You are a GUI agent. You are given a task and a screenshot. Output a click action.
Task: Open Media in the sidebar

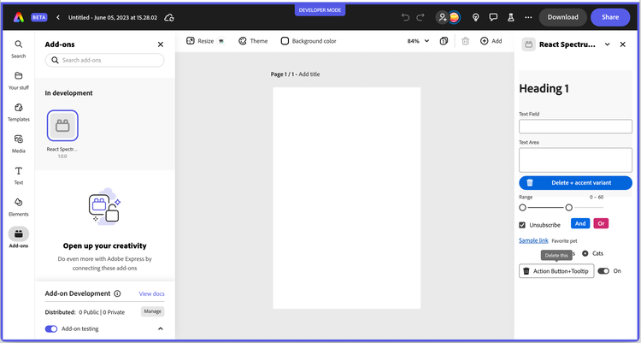point(19,144)
